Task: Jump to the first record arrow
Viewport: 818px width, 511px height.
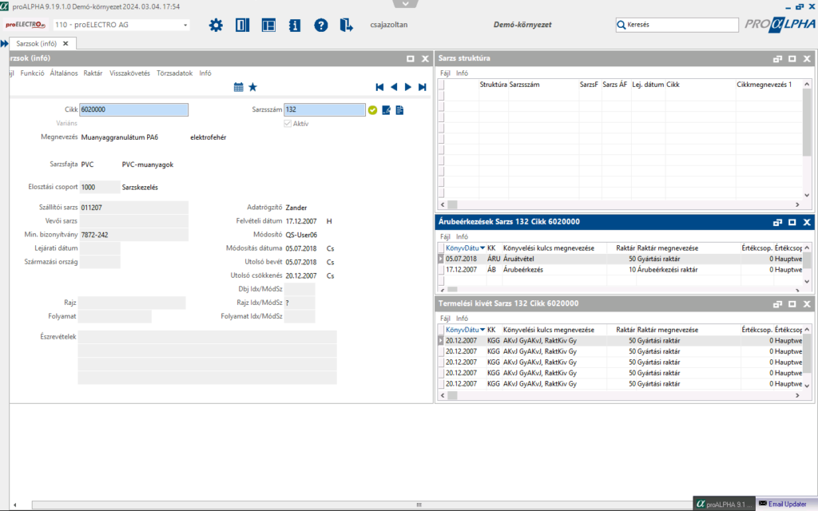Action: [379, 87]
